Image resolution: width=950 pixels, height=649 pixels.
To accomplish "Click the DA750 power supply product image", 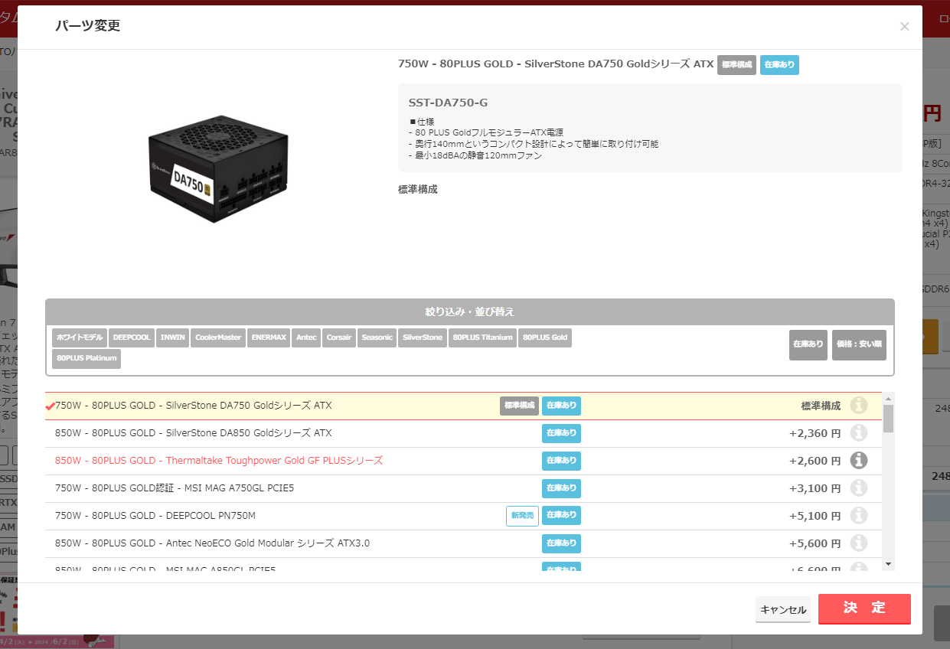I will click(217, 168).
